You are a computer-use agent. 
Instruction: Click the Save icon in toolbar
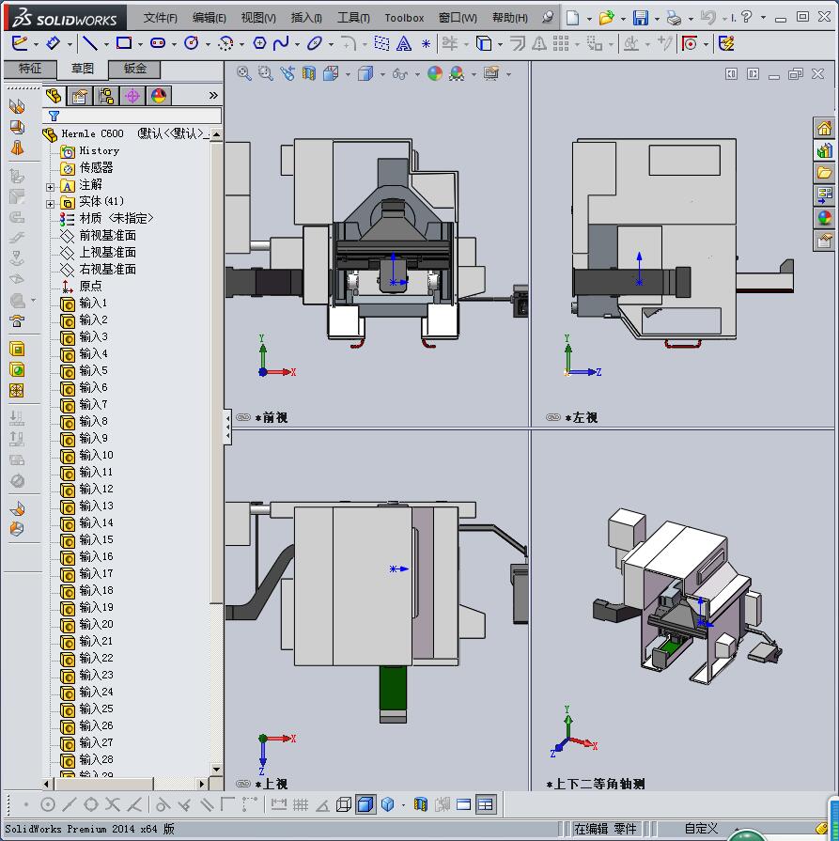(641, 18)
